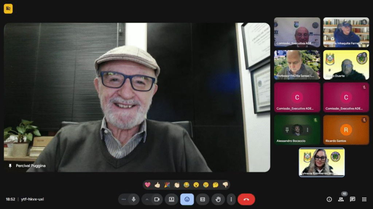Open audio settings three-dot menu beside microphone
373x209 pixels.
124,199
